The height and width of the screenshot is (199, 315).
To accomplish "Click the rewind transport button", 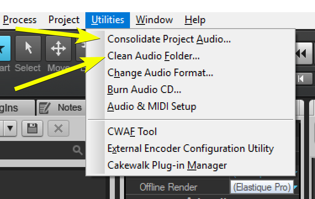I will [x=301, y=53].
